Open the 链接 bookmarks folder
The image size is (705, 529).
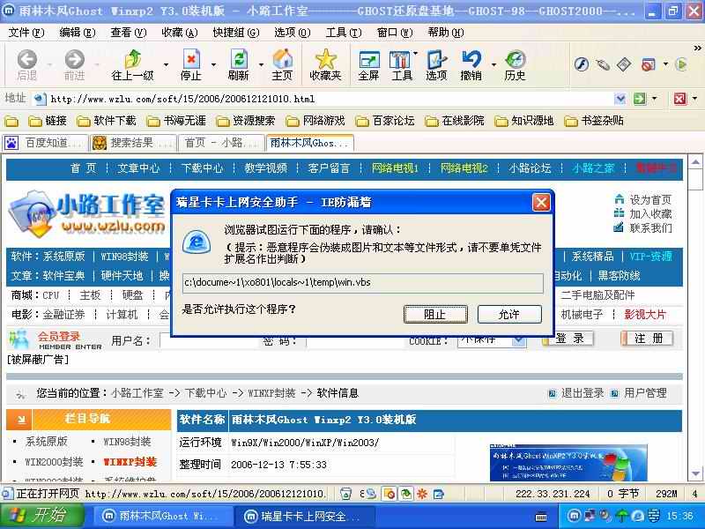[x=48, y=121]
